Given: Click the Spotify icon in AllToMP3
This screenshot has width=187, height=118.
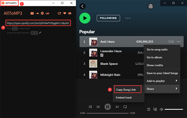Looking at the screenshot, I should coord(42,13).
